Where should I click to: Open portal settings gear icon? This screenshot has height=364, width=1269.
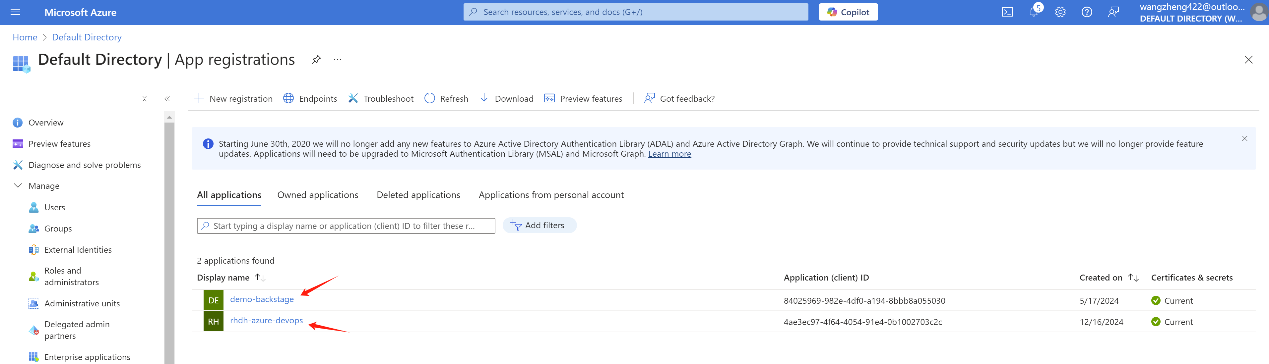coord(1060,12)
